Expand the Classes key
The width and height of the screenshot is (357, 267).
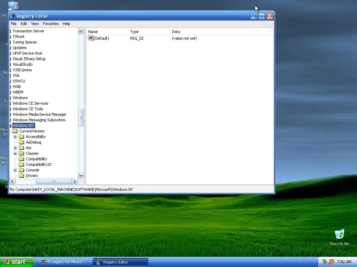click(x=15, y=153)
